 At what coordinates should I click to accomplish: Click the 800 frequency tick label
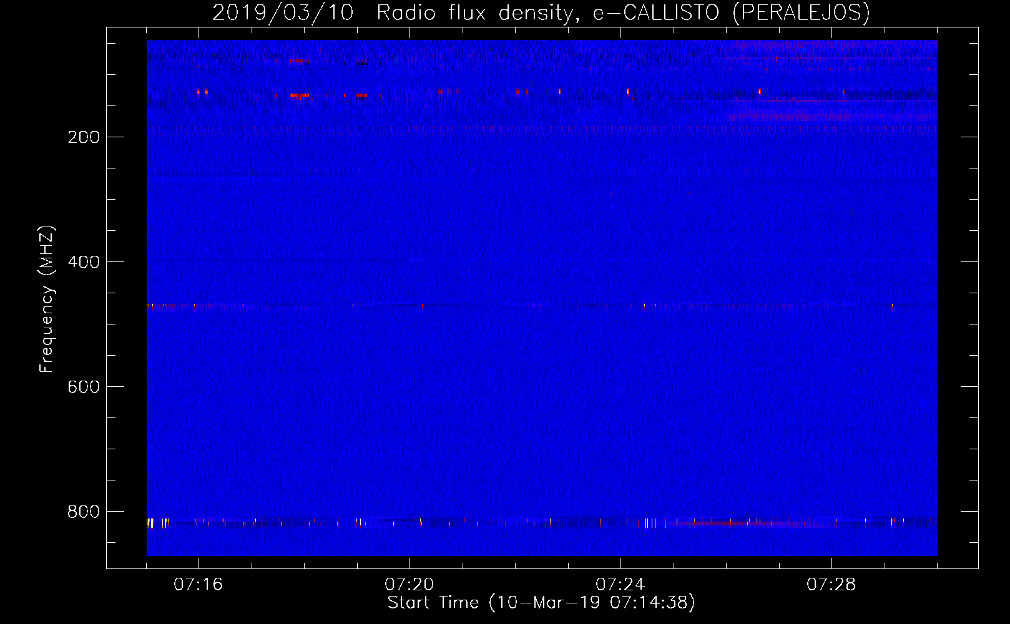click(84, 512)
